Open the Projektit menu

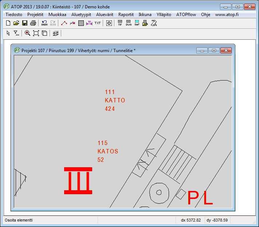[35, 15]
